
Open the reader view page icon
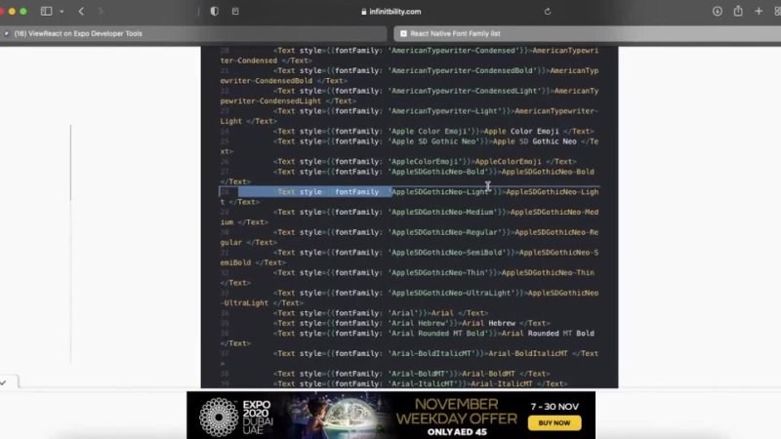(x=235, y=11)
